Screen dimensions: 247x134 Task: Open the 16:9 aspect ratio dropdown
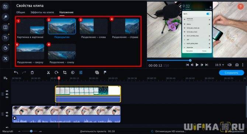(219, 65)
